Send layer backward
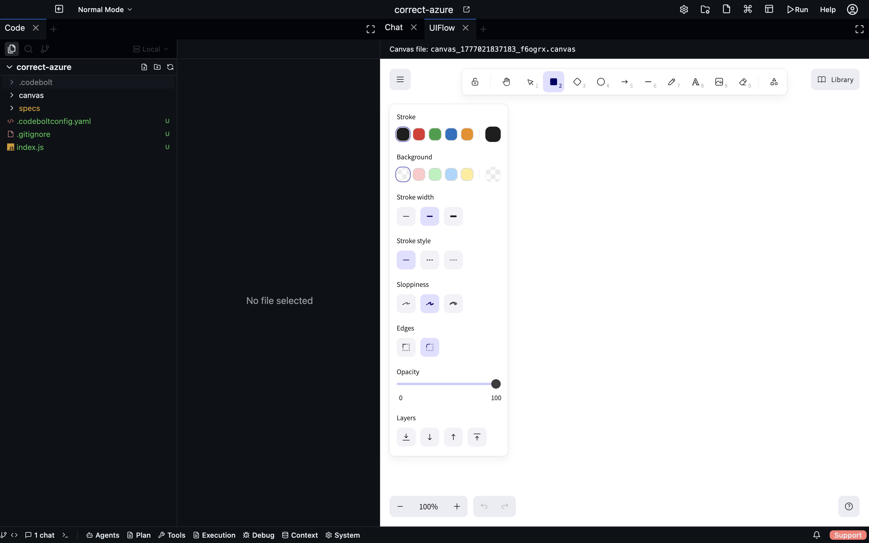The image size is (869, 543). coord(429,437)
